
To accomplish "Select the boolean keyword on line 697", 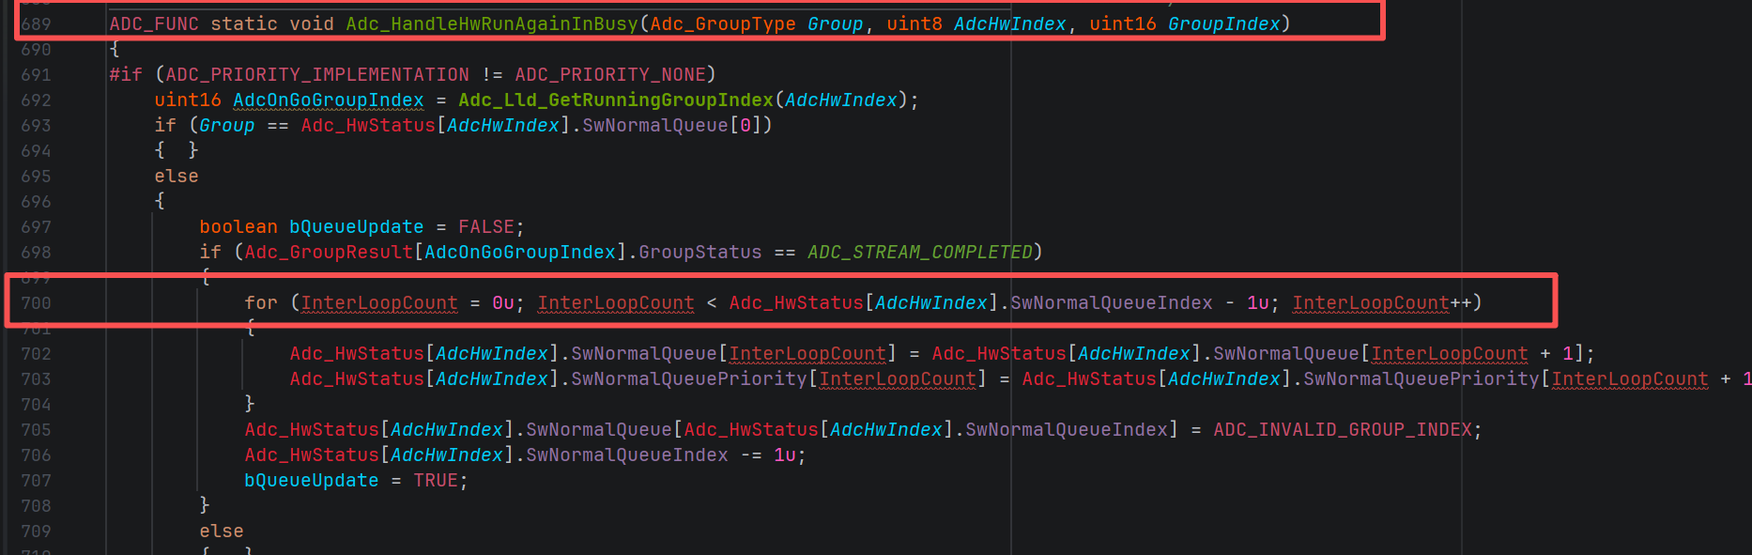I will tap(238, 226).
